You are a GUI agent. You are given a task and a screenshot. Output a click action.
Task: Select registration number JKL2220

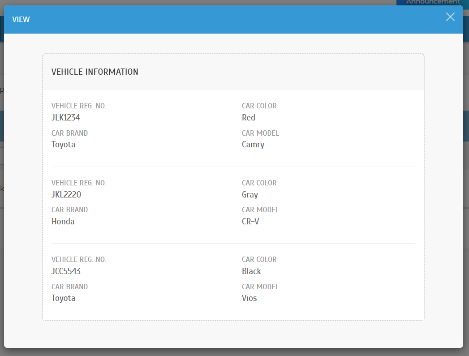point(66,195)
